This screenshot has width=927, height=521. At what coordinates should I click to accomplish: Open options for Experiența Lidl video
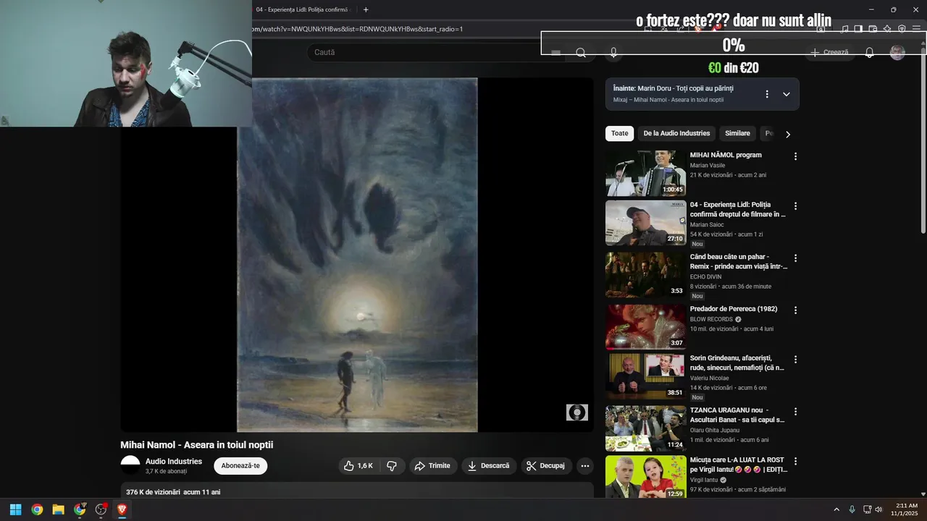click(x=795, y=206)
